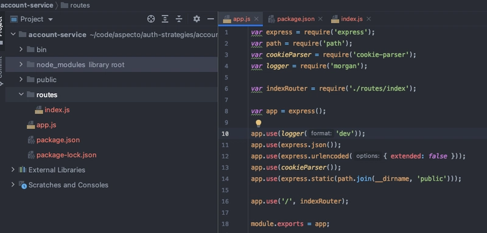Close the package.json tab
Image resolution: width=487 pixels, height=233 pixels.
pyautogui.click(x=320, y=19)
